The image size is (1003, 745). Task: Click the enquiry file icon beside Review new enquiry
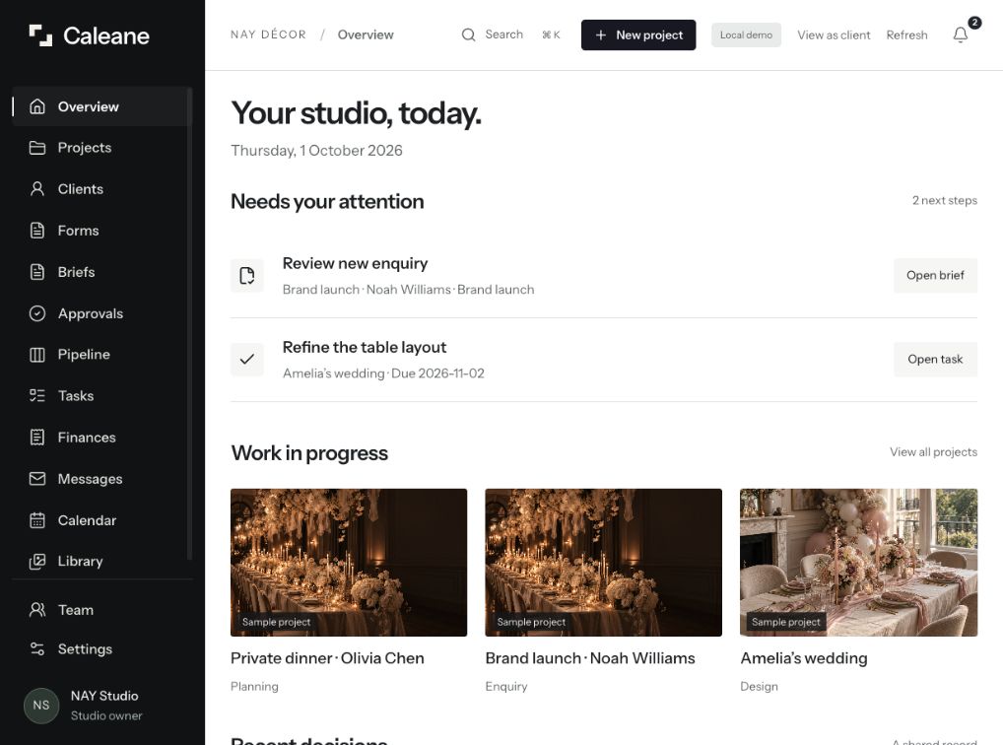247,276
